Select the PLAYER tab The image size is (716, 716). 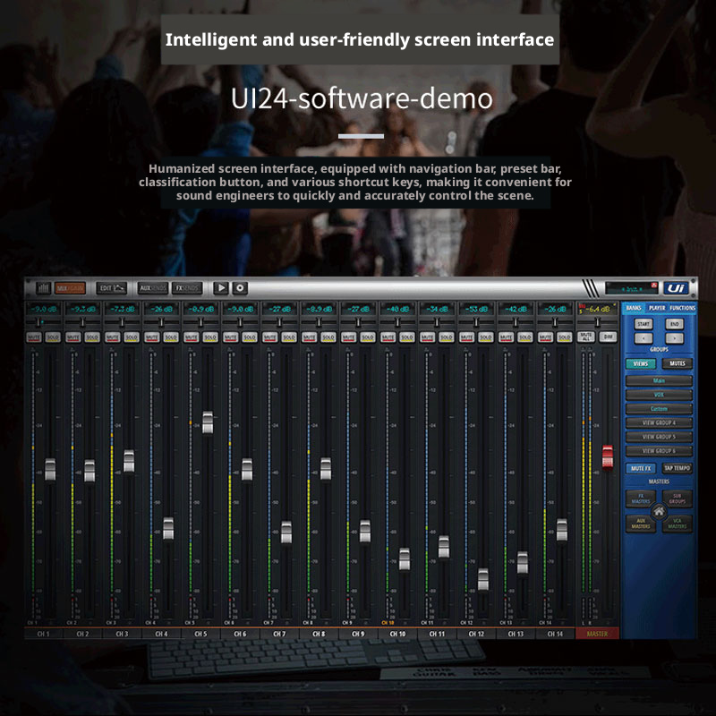657,308
